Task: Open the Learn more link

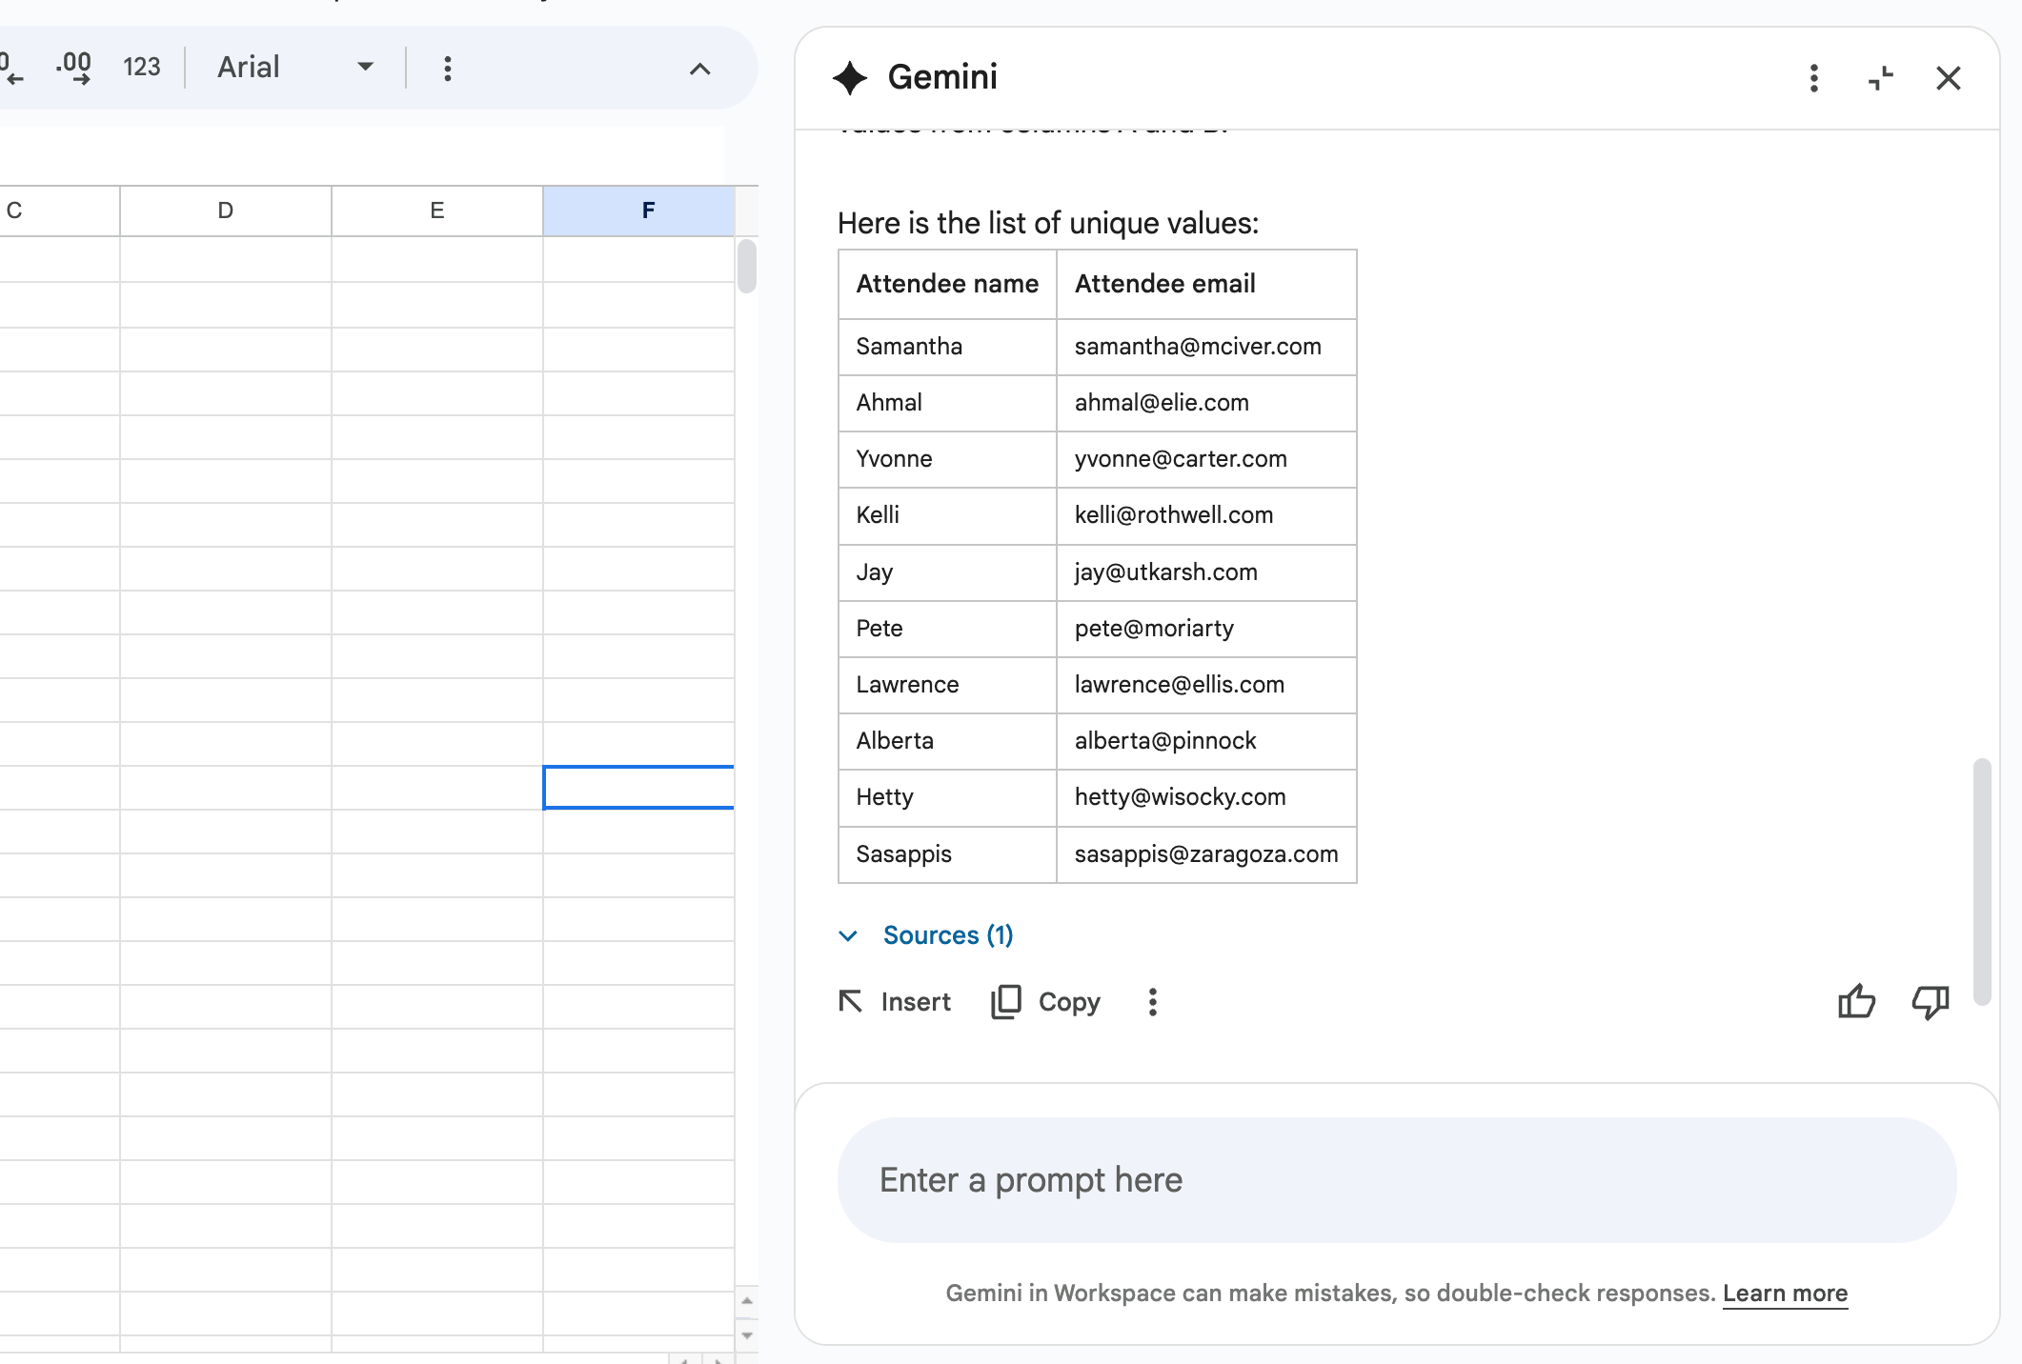Action: tap(1785, 1294)
